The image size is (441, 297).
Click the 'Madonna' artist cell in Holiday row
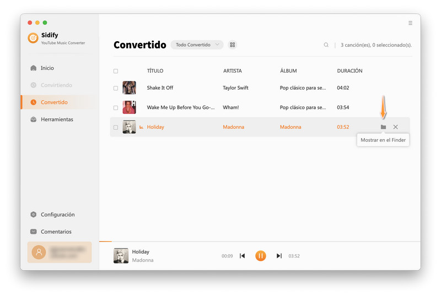(x=233, y=127)
